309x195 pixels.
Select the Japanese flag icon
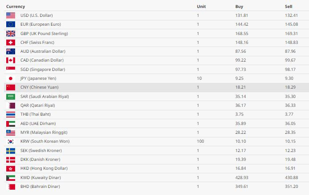tap(11, 78)
